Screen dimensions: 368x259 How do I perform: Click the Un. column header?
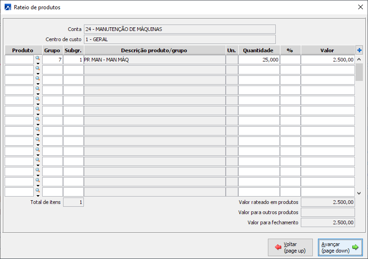[x=232, y=50]
